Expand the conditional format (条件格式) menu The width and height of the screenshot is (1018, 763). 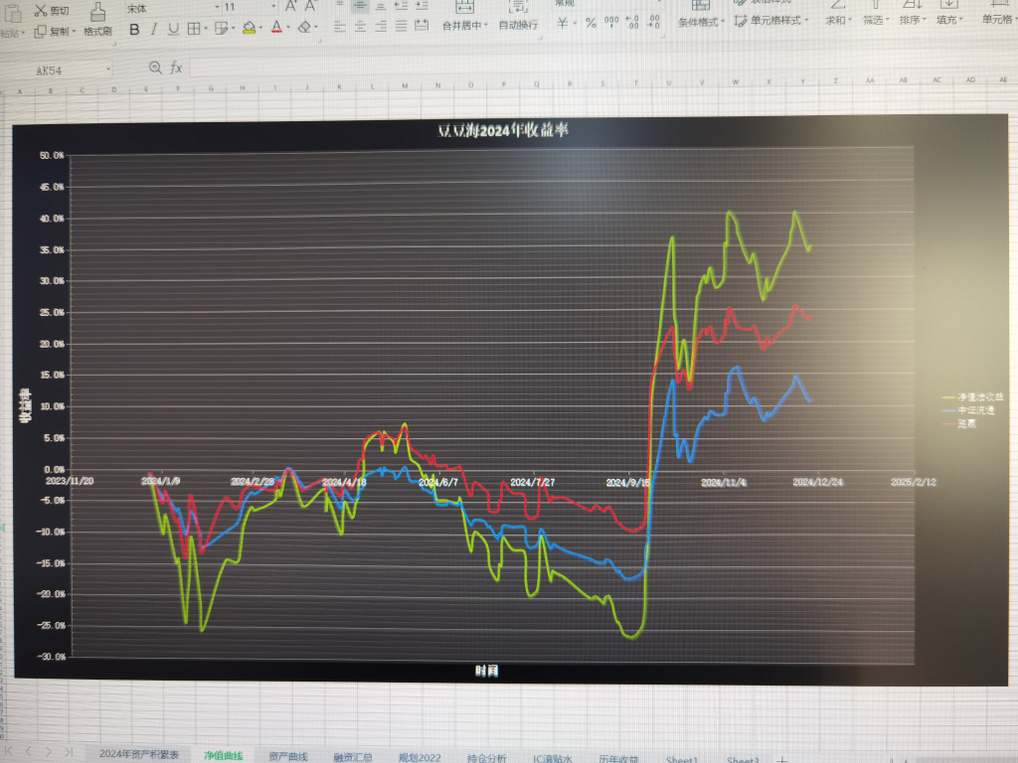(x=701, y=21)
